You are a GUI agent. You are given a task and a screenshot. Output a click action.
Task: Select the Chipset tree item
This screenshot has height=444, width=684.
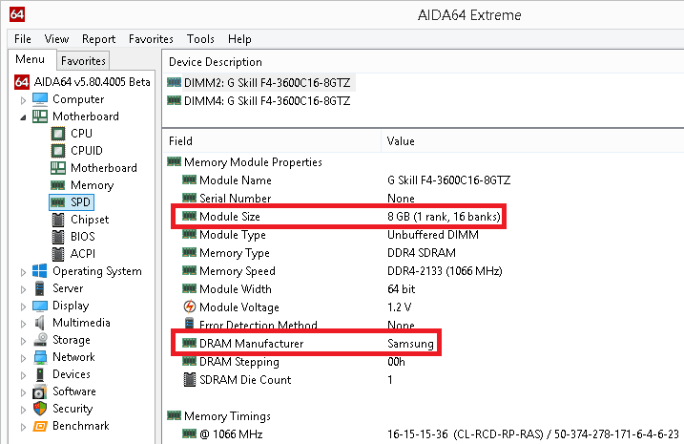click(90, 220)
